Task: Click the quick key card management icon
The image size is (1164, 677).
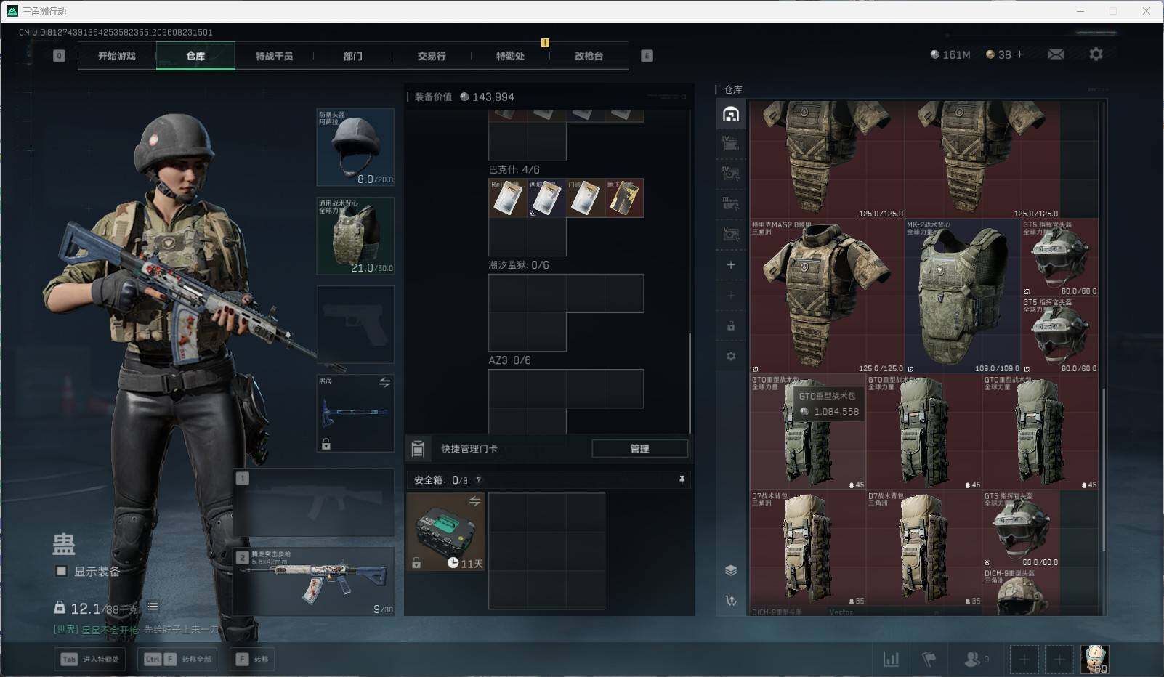Action: [418, 449]
